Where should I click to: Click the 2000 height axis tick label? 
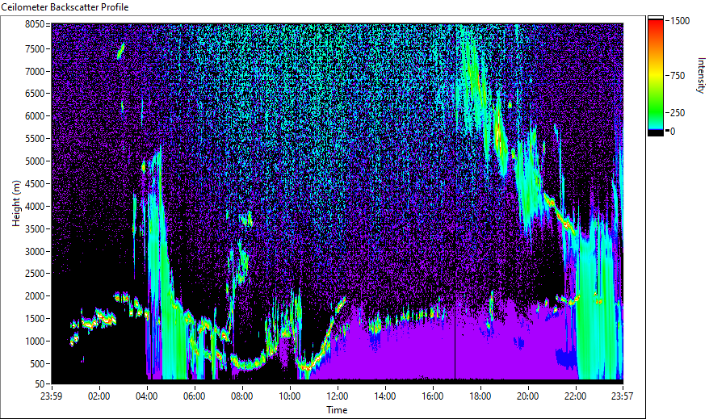[x=35, y=296]
